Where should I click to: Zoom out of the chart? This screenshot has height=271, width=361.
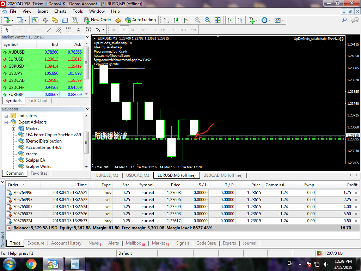click(x=208, y=20)
